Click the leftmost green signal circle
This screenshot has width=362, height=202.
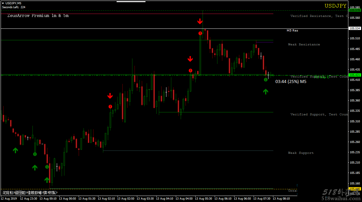click(35, 154)
